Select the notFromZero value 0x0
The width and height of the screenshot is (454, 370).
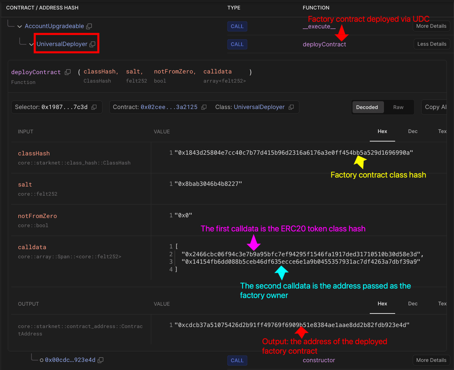pos(183,215)
